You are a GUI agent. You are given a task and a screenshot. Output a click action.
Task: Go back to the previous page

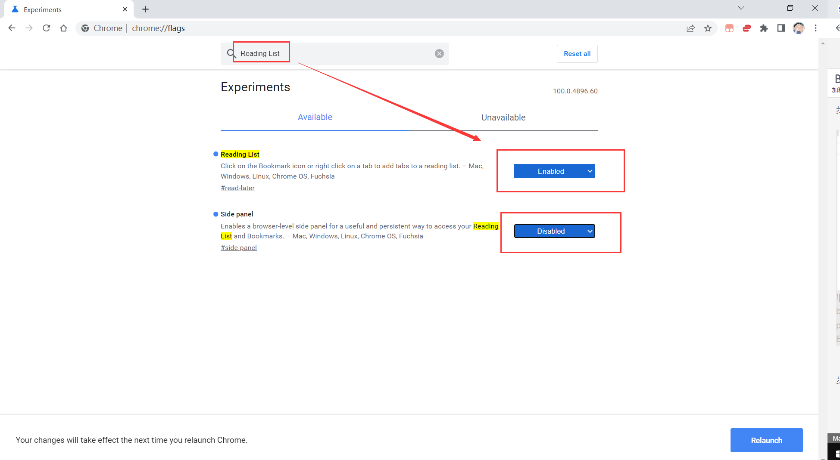pos(12,28)
